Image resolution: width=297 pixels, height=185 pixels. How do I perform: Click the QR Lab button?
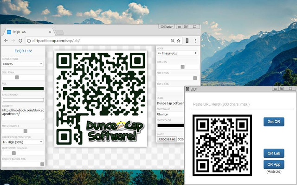tap(274, 153)
